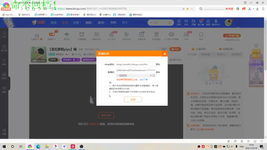This screenshot has height=150, width=267.
Task: Expand the 视频 navigation dropdown
Action: coord(89,22)
